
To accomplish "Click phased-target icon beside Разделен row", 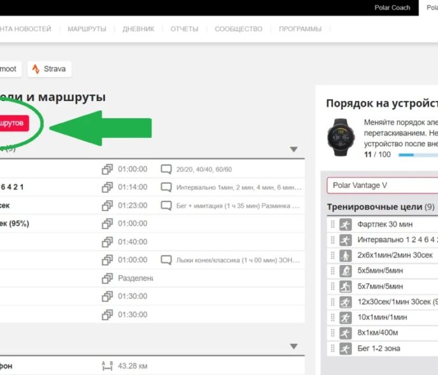I will click(108, 278).
